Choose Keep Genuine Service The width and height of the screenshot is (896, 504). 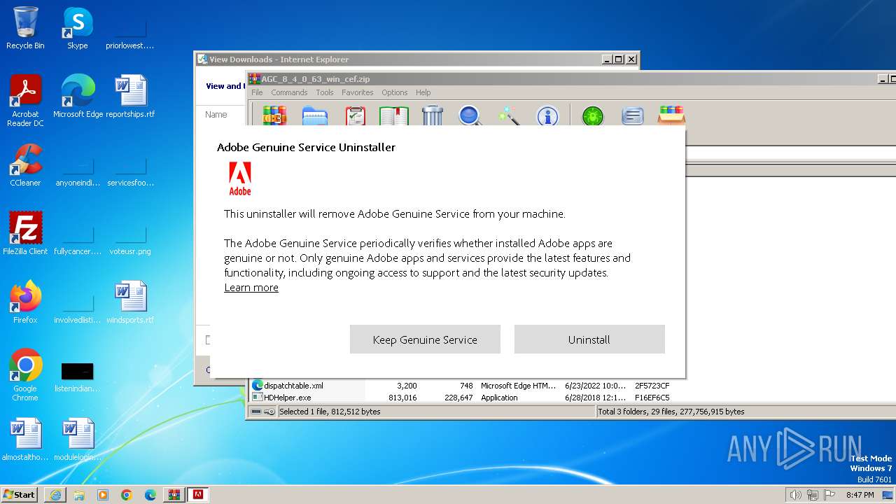[425, 339]
